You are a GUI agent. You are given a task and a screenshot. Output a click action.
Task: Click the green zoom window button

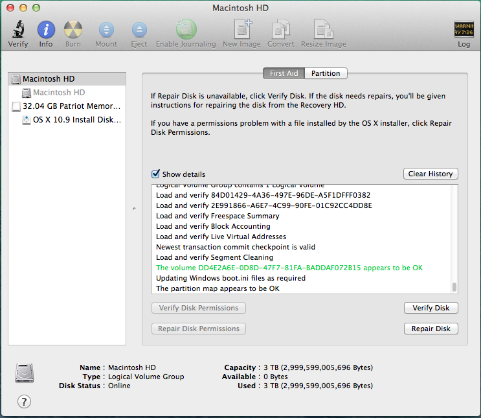pyautogui.click(x=36, y=8)
